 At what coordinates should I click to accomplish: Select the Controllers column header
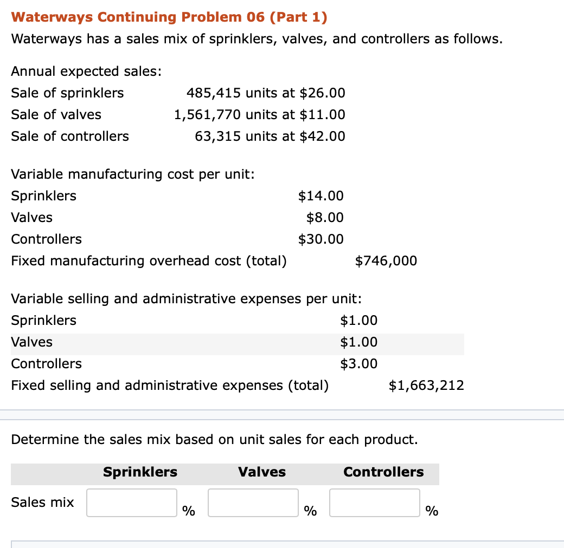pos(383,472)
